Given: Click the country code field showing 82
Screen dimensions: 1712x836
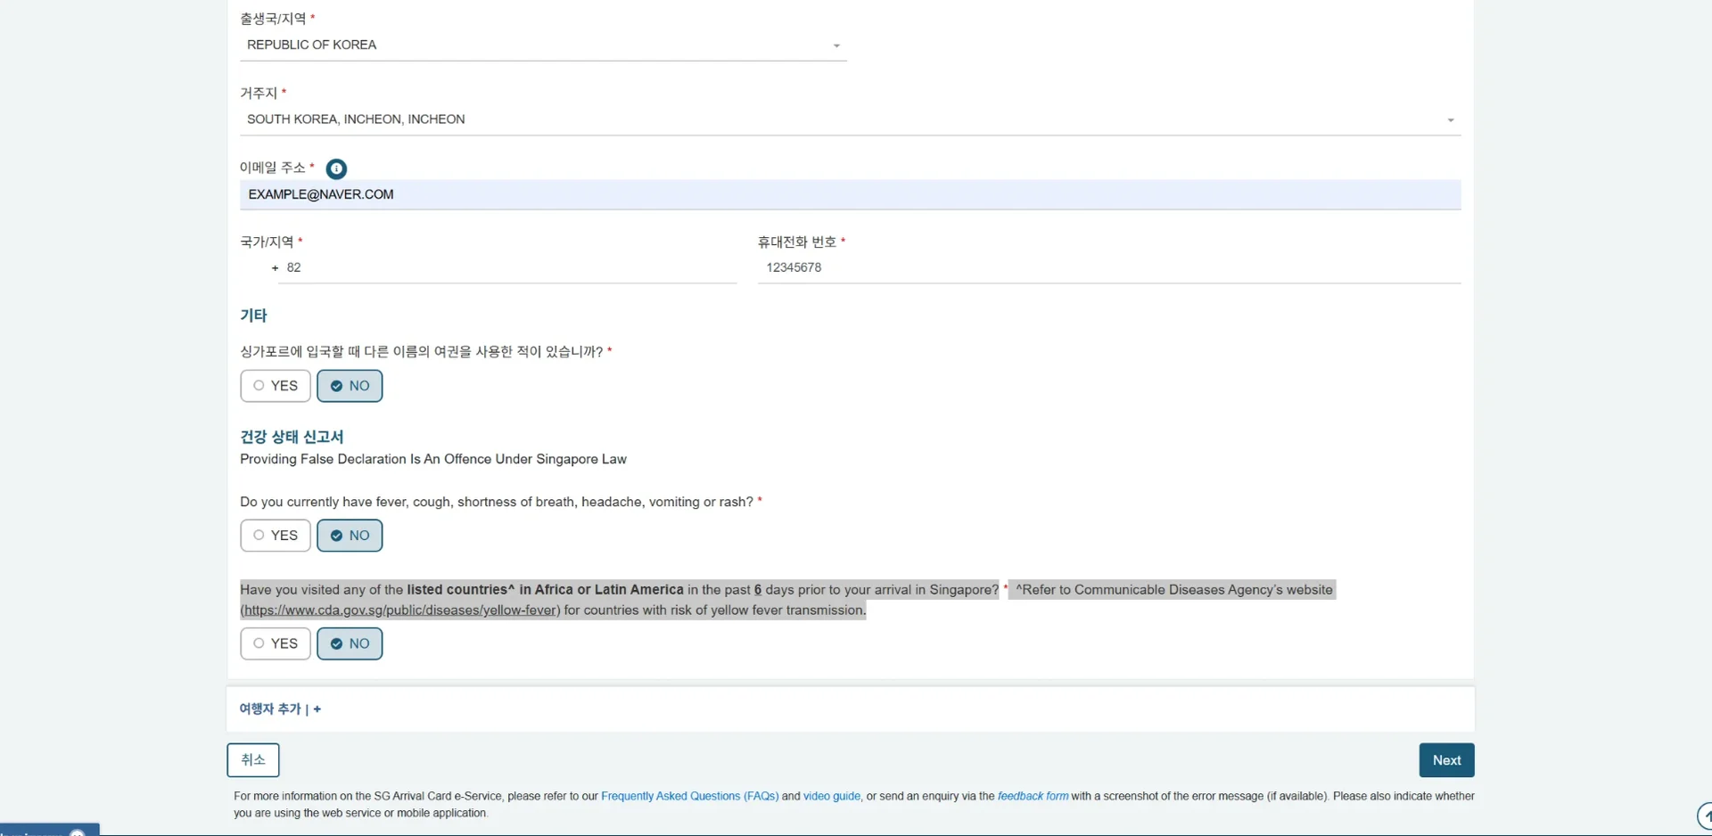Looking at the screenshot, I should 506,268.
